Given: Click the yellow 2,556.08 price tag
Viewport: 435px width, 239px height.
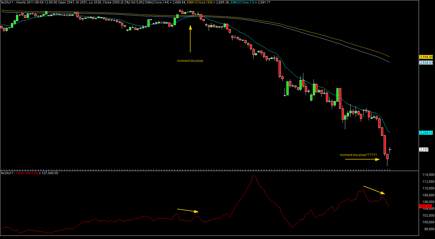Looking at the screenshot, I should pyautogui.click(x=426, y=57).
